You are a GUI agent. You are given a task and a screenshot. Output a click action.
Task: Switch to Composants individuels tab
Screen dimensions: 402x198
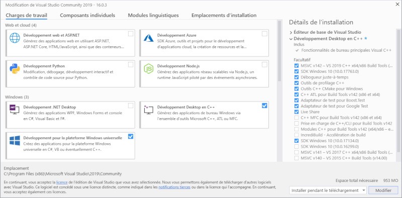[87, 16]
